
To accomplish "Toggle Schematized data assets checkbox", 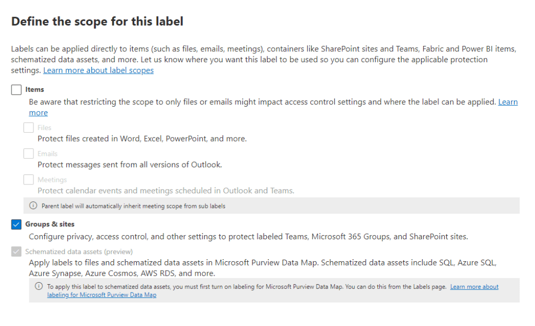I will (x=16, y=252).
